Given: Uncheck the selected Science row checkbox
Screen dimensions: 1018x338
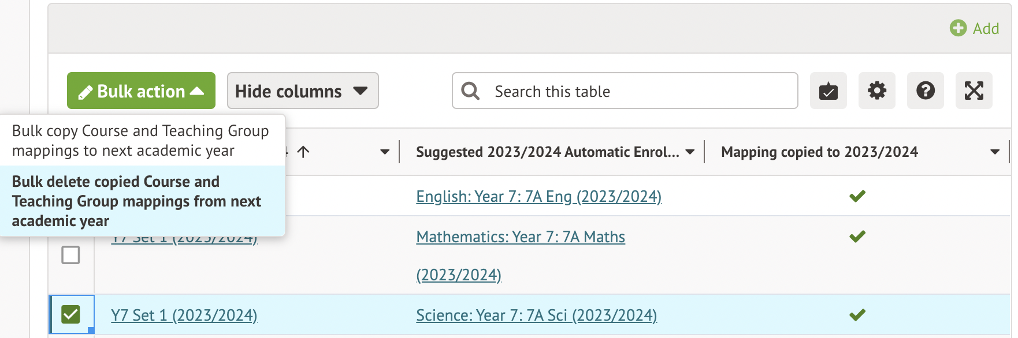Looking at the screenshot, I should point(71,315).
